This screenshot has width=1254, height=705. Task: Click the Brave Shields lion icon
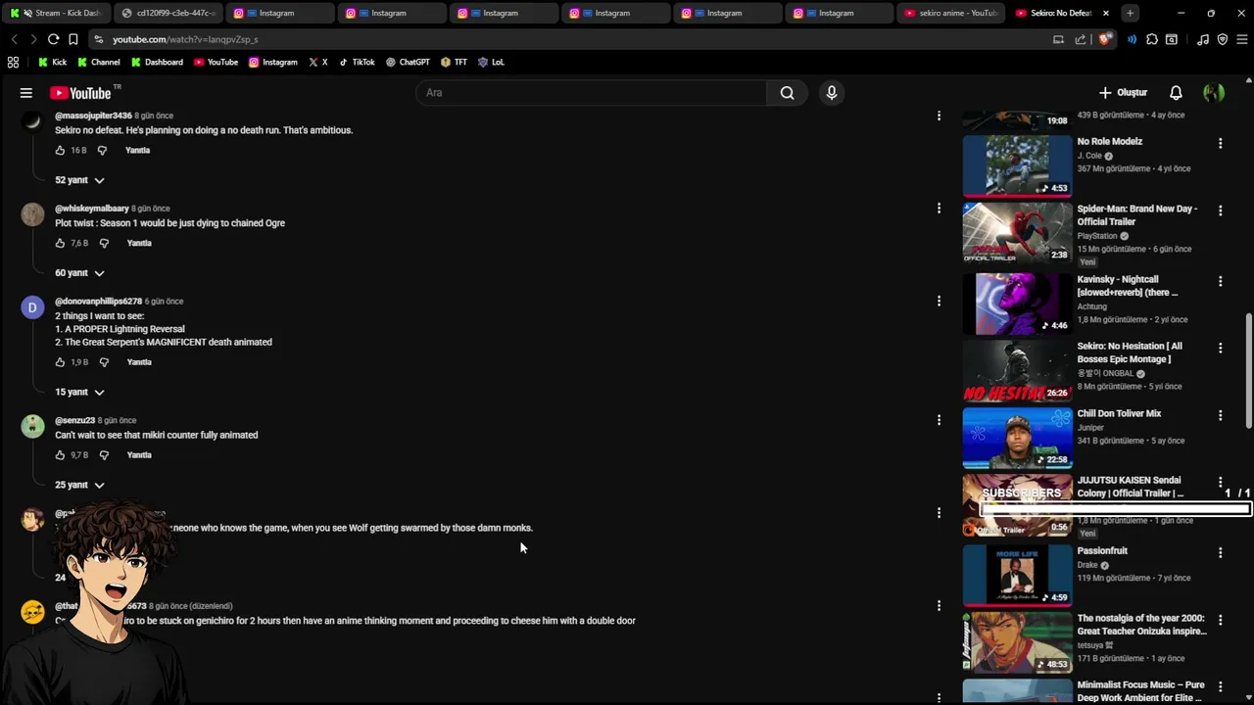[1105, 39]
